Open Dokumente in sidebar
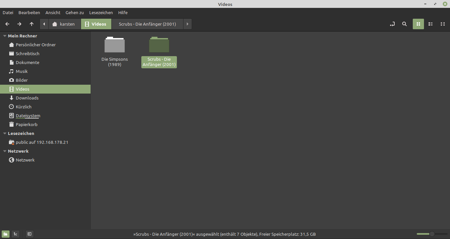The height and width of the screenshot is (239, 450). [45, 62]
